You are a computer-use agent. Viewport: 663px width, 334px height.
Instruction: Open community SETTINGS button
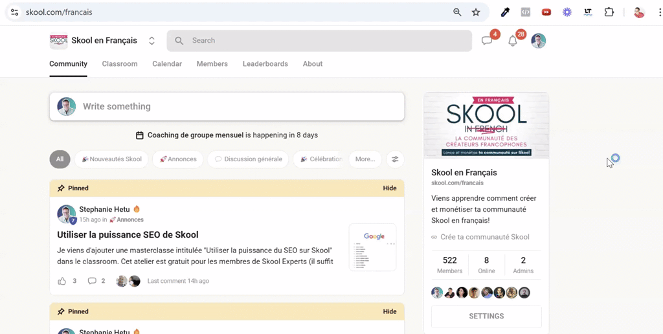[x=486, y=317]
